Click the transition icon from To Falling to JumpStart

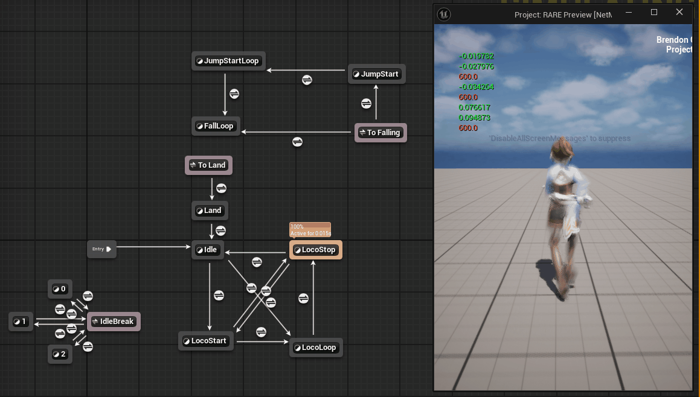[x=366, y=103]
